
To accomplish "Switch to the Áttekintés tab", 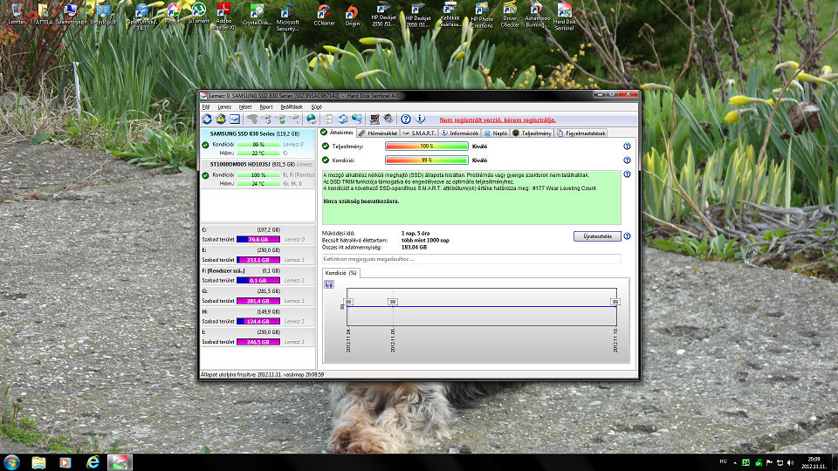I will 337,133.
